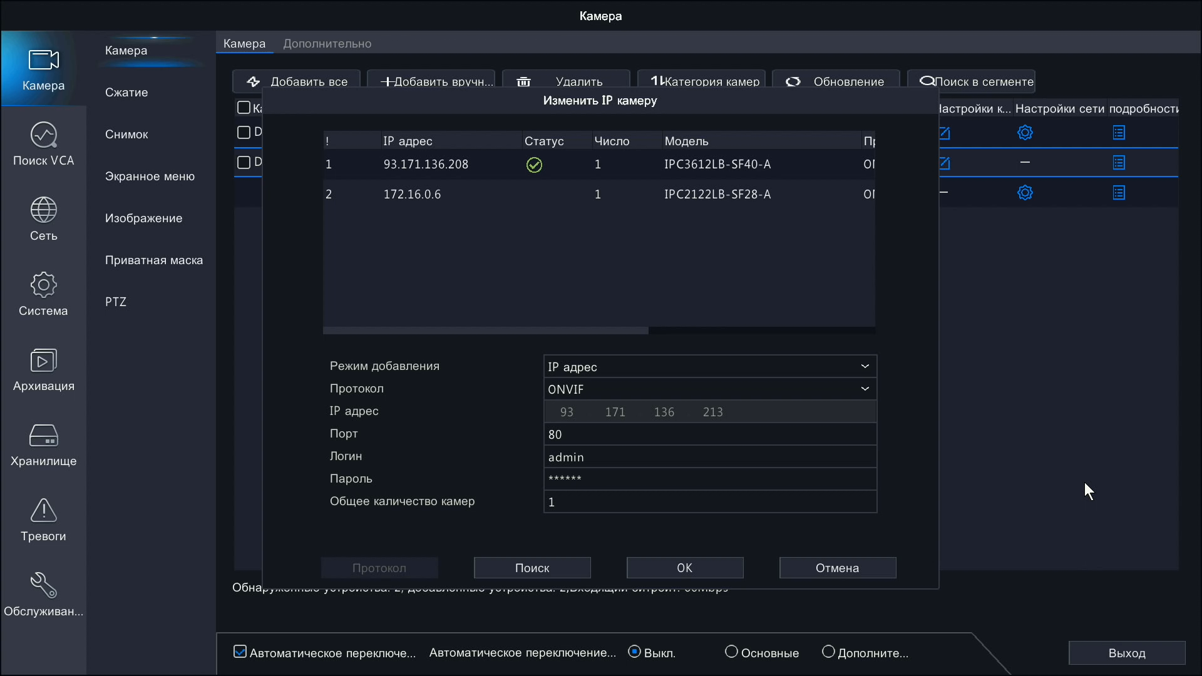The height and width of the screenshot is (676, 1202).
Task: Open the Обслуживание maintenance section
Action: tap(43, 595)
